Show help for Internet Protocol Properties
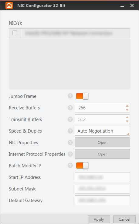 70,154
